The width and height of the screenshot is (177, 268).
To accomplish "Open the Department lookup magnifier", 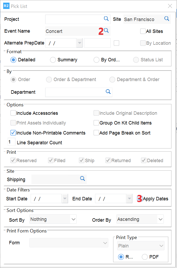I will (x=108, y=92).
